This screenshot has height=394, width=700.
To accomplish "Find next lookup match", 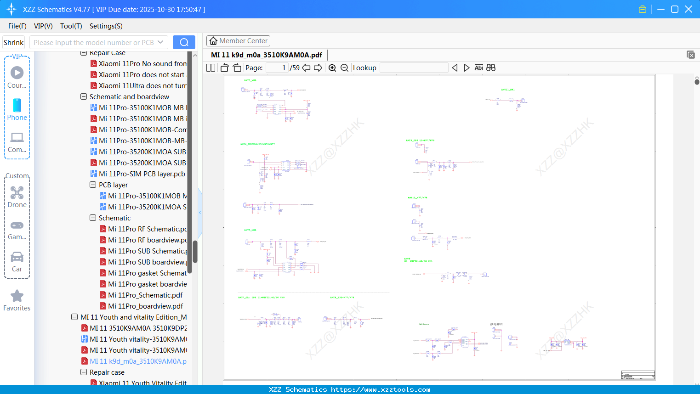I will tap(467, 68).
